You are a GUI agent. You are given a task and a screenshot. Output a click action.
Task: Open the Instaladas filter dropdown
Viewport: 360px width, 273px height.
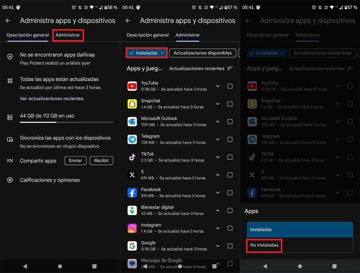point(146,53)
